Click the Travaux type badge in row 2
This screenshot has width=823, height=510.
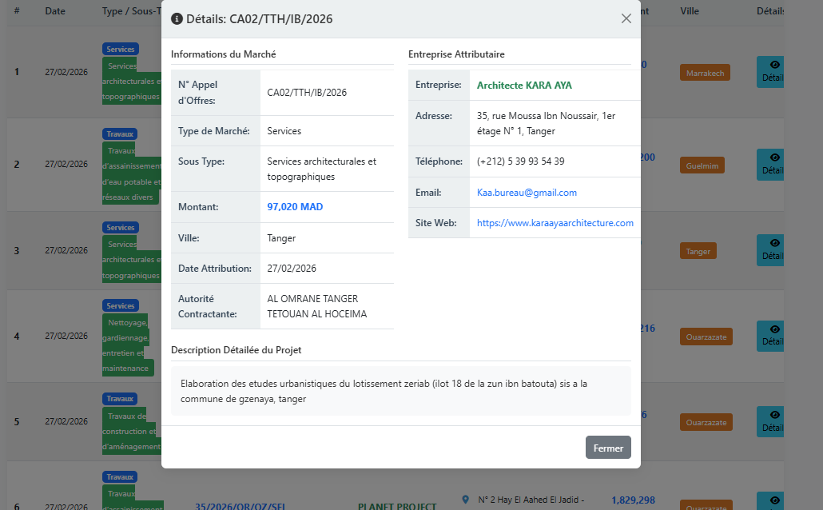[x=120, y=133]
